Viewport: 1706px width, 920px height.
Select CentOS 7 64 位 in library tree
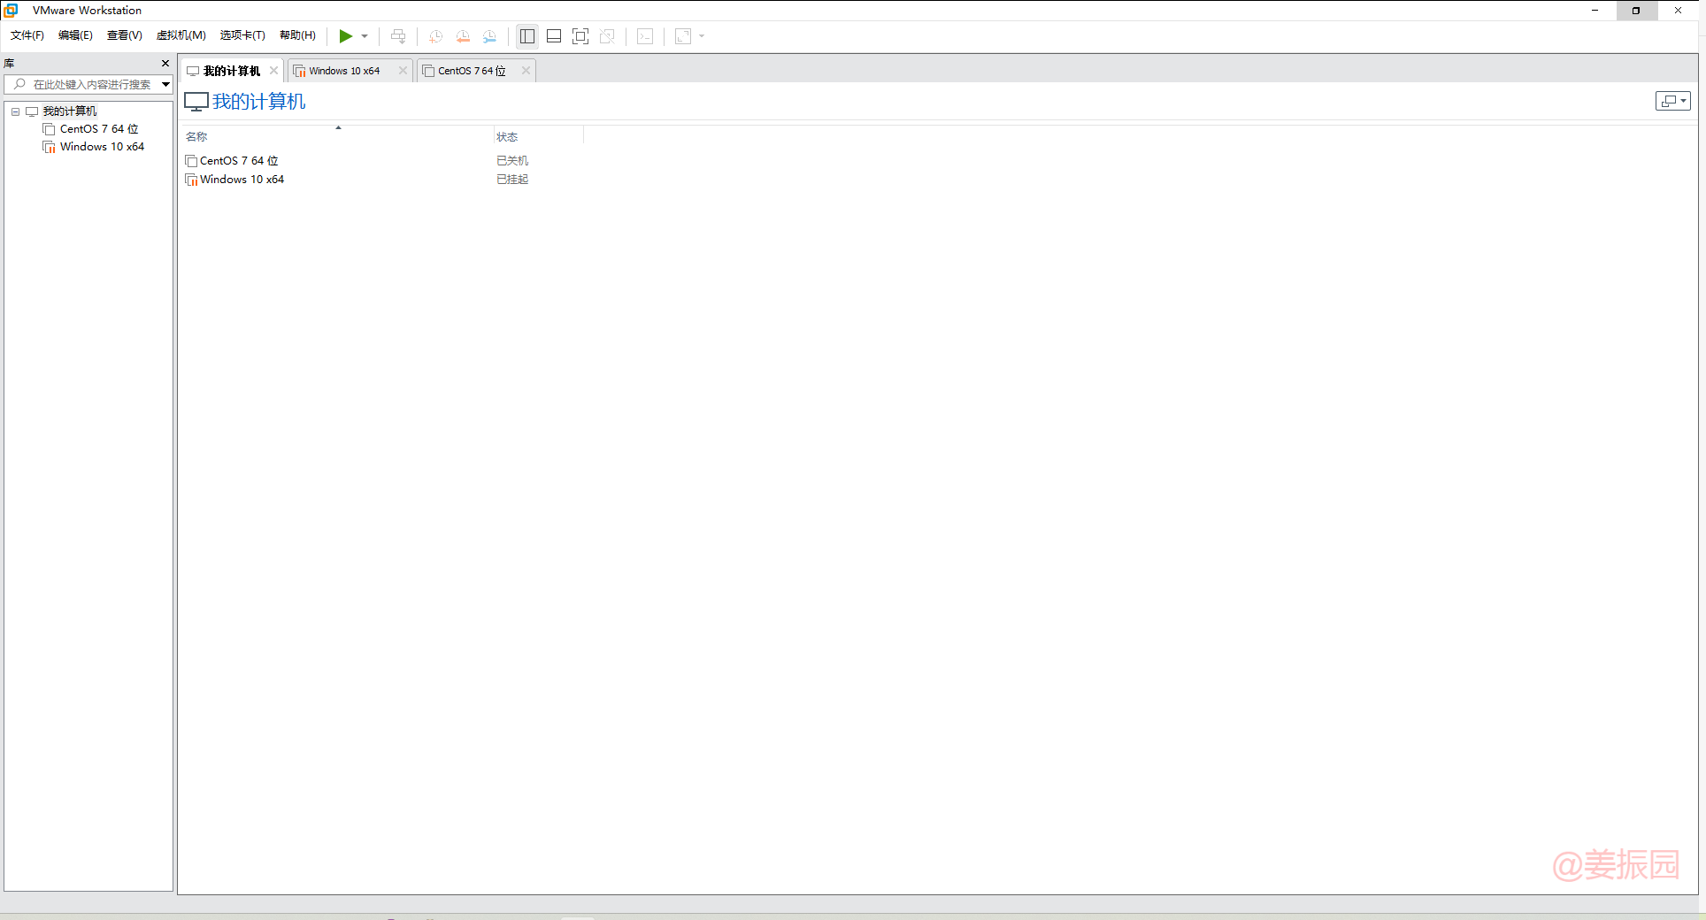coord(99,129)
